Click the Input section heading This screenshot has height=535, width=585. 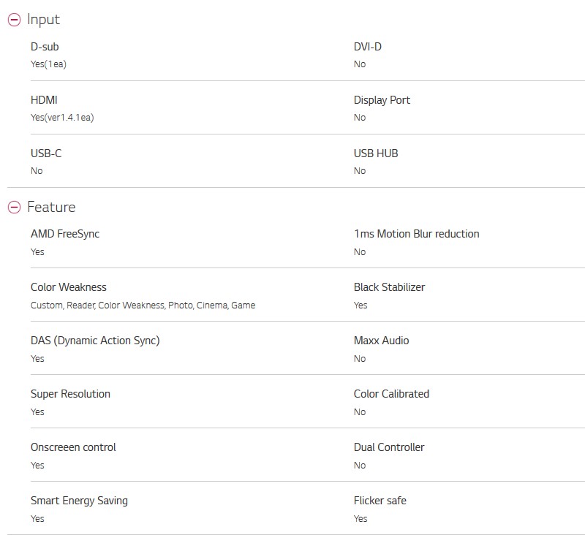(43, 20)
